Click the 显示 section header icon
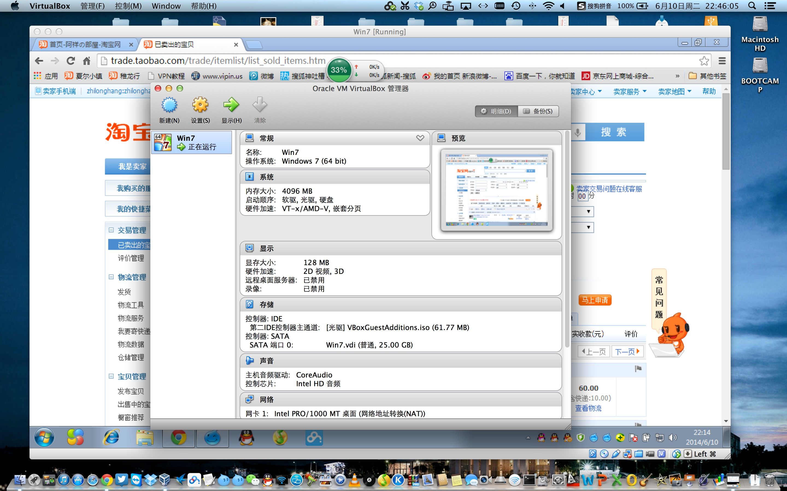The image size is (787, 491). pos(249,248)
